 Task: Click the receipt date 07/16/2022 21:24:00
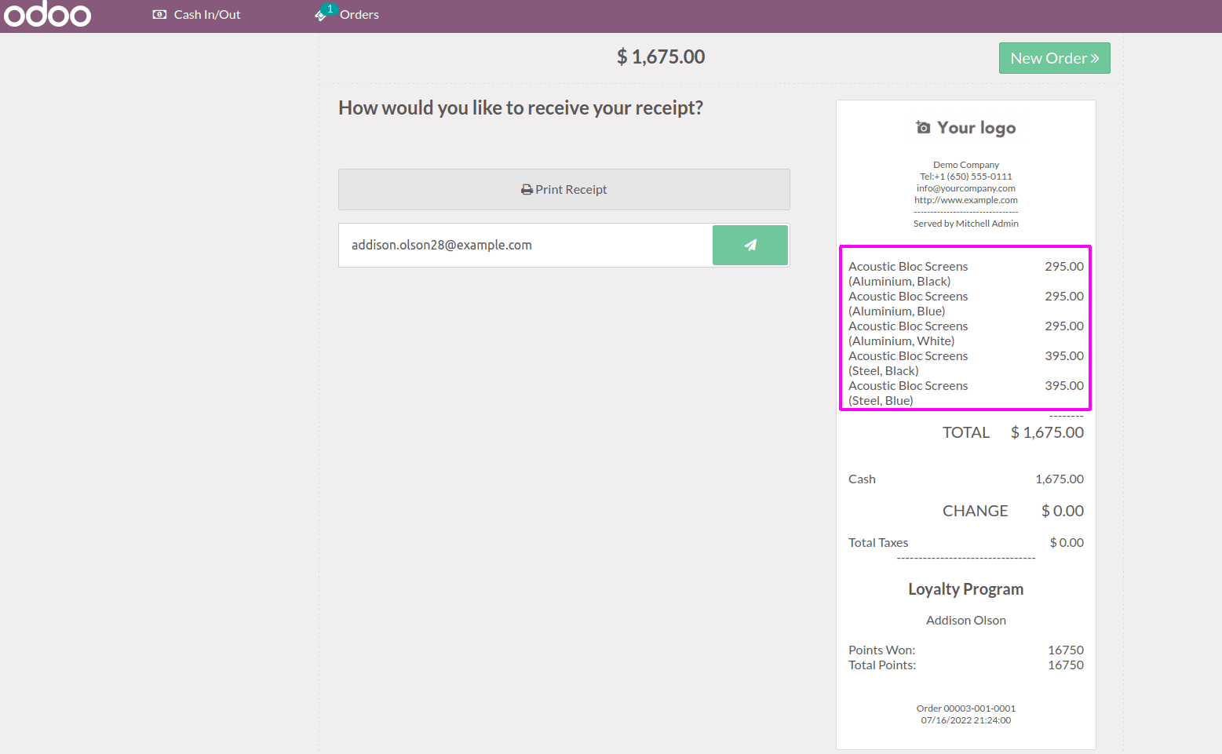[x=965, y=720]
